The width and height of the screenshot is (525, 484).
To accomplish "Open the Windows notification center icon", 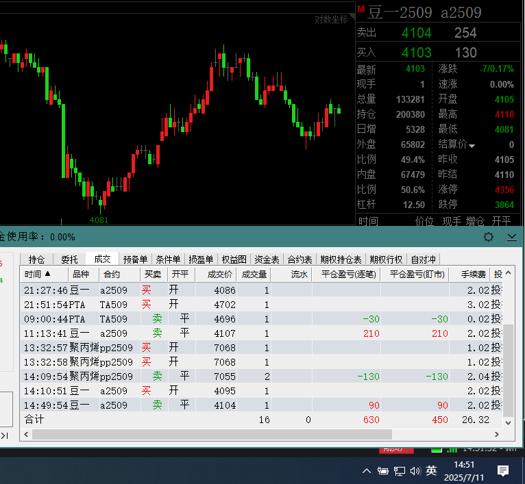I will click(503, 470).
